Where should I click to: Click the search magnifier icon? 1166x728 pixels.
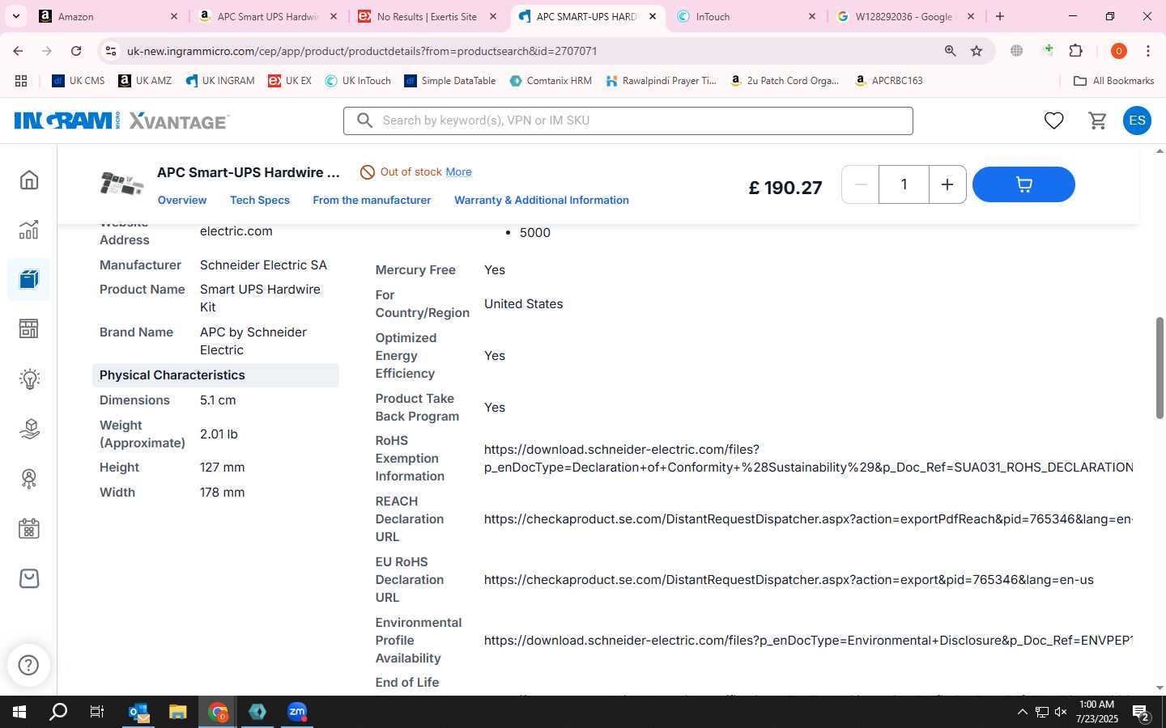pos(364,121)
